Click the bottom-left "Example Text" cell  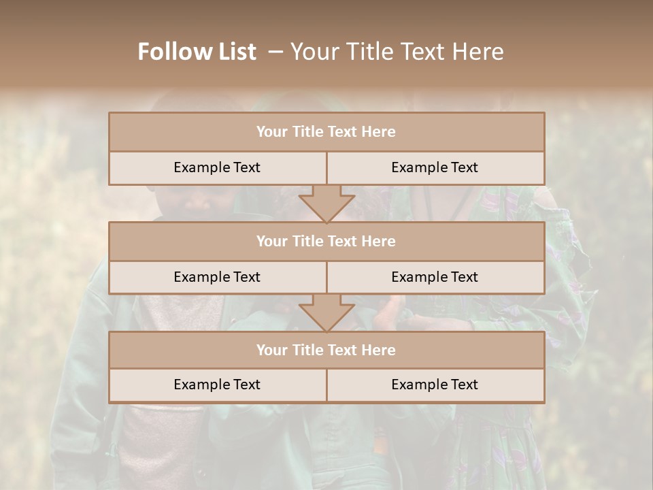pos(217,385)
